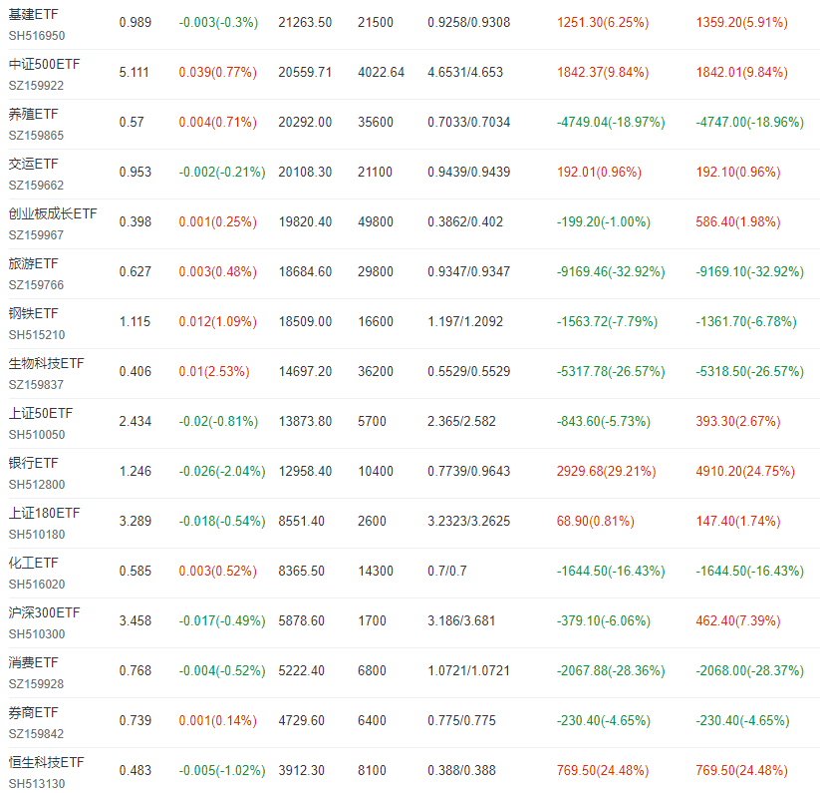Click loss -9169.46(-32.92%)

611,271
